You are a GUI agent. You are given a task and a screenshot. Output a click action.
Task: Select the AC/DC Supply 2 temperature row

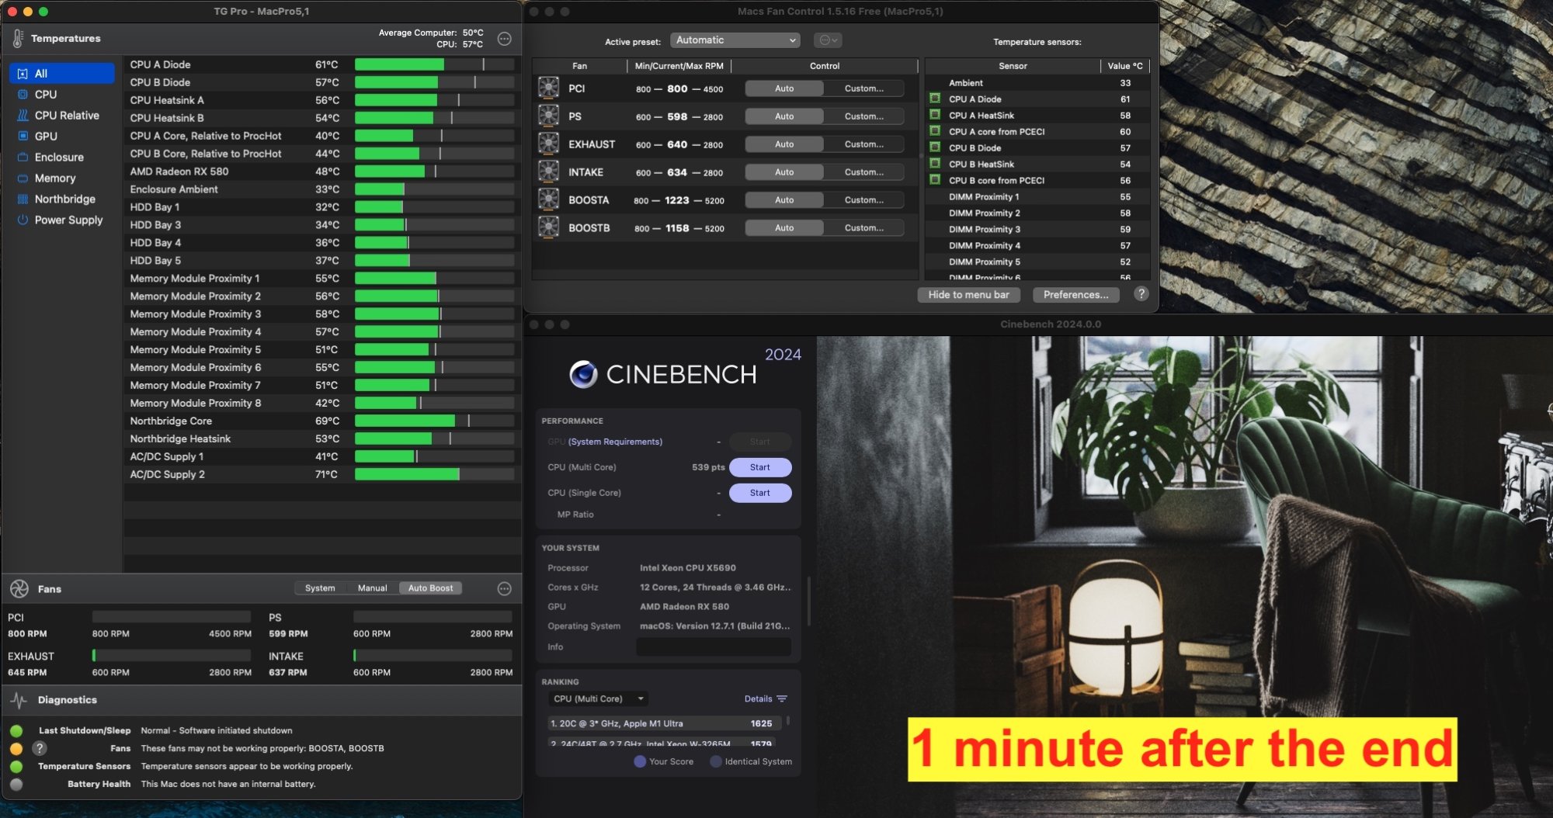point(321,474)
